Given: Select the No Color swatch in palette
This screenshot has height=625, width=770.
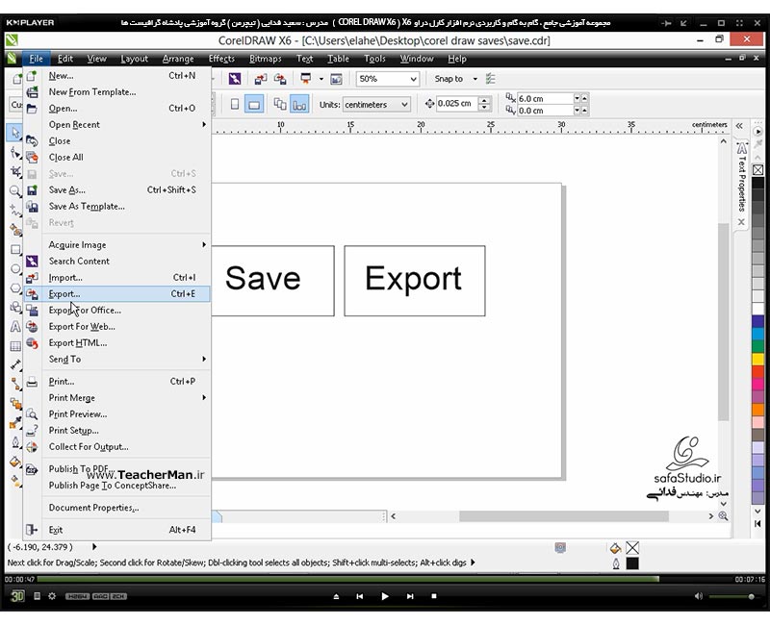Looking at the screenshot, I should pos(757,170).
